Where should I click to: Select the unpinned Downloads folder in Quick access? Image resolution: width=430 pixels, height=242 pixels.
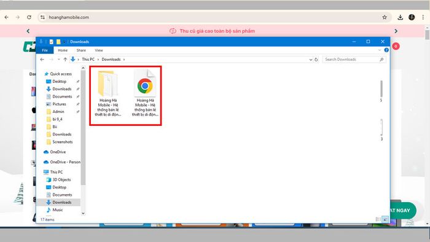click(x=59, y=135)
